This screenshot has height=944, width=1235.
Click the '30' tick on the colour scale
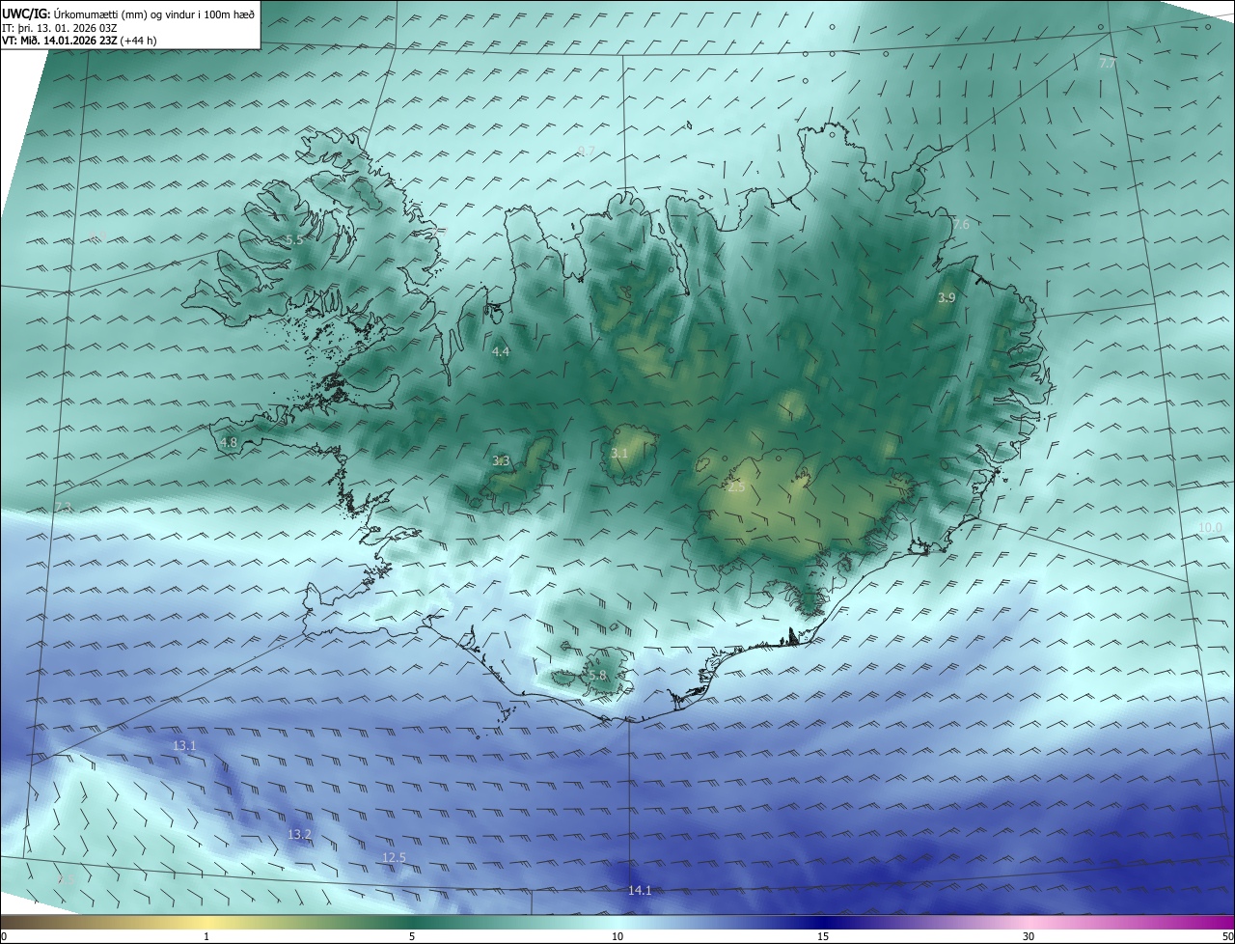[x=1029, y=936]
